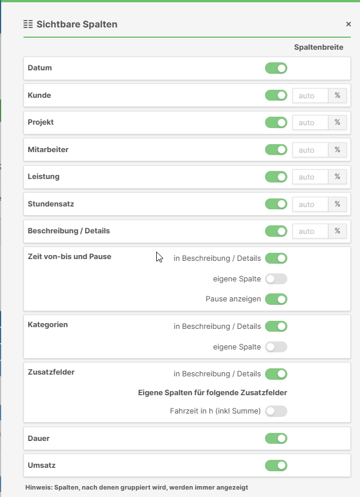Turn off Pause anzeigen
Screen dimensions: 360x497
(x=276, y=299)
